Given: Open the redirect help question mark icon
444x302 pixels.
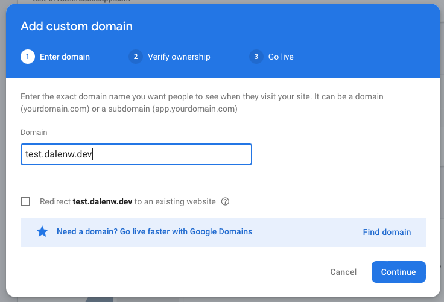Looking at the screenshot, I should tap(226, 202).
